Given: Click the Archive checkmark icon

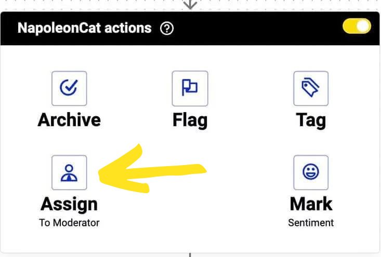Looking at the screenshot, I should coord(69,88).
